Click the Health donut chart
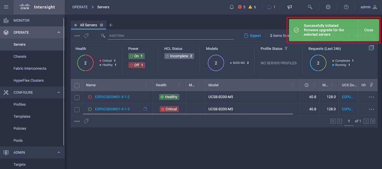 pyautogui.click(x=85, y=63)
